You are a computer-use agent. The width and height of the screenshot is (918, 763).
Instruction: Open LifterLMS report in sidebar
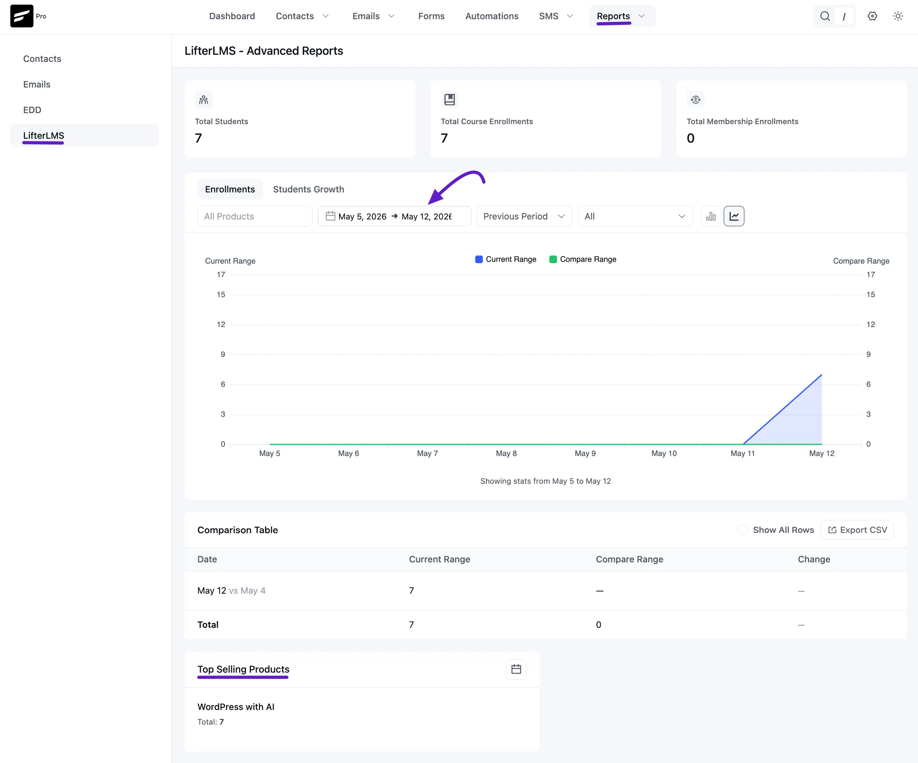(84, 136)
